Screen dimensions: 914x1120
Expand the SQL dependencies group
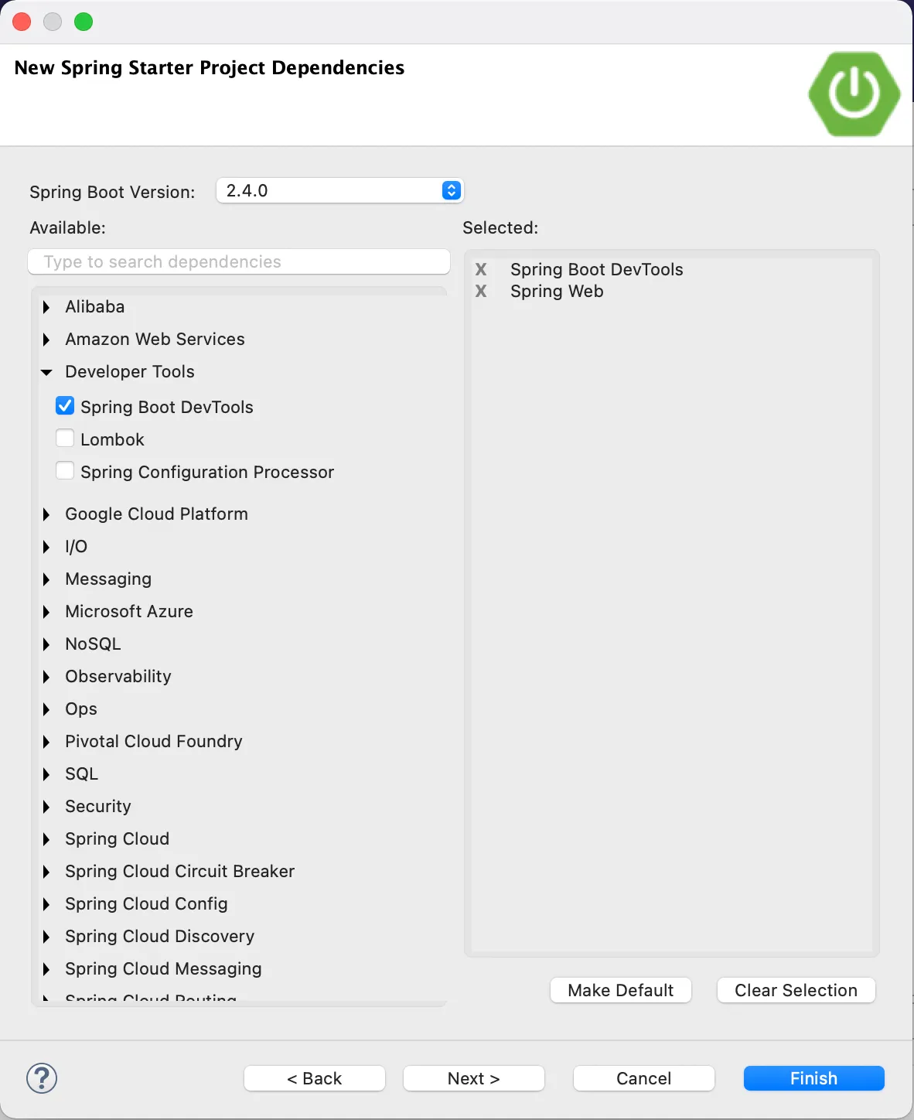click(46, 774)
